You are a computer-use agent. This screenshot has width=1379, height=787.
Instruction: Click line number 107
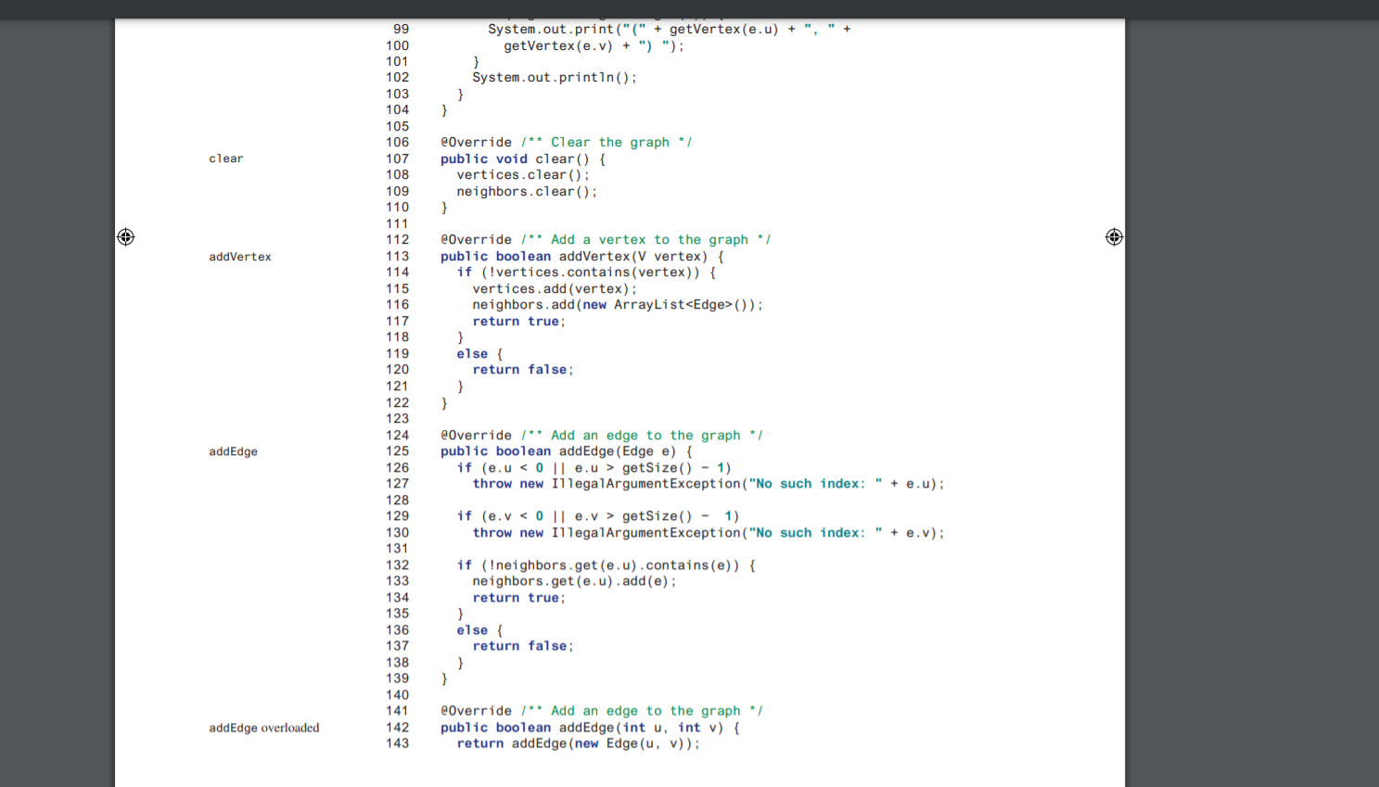coord(397,159)
